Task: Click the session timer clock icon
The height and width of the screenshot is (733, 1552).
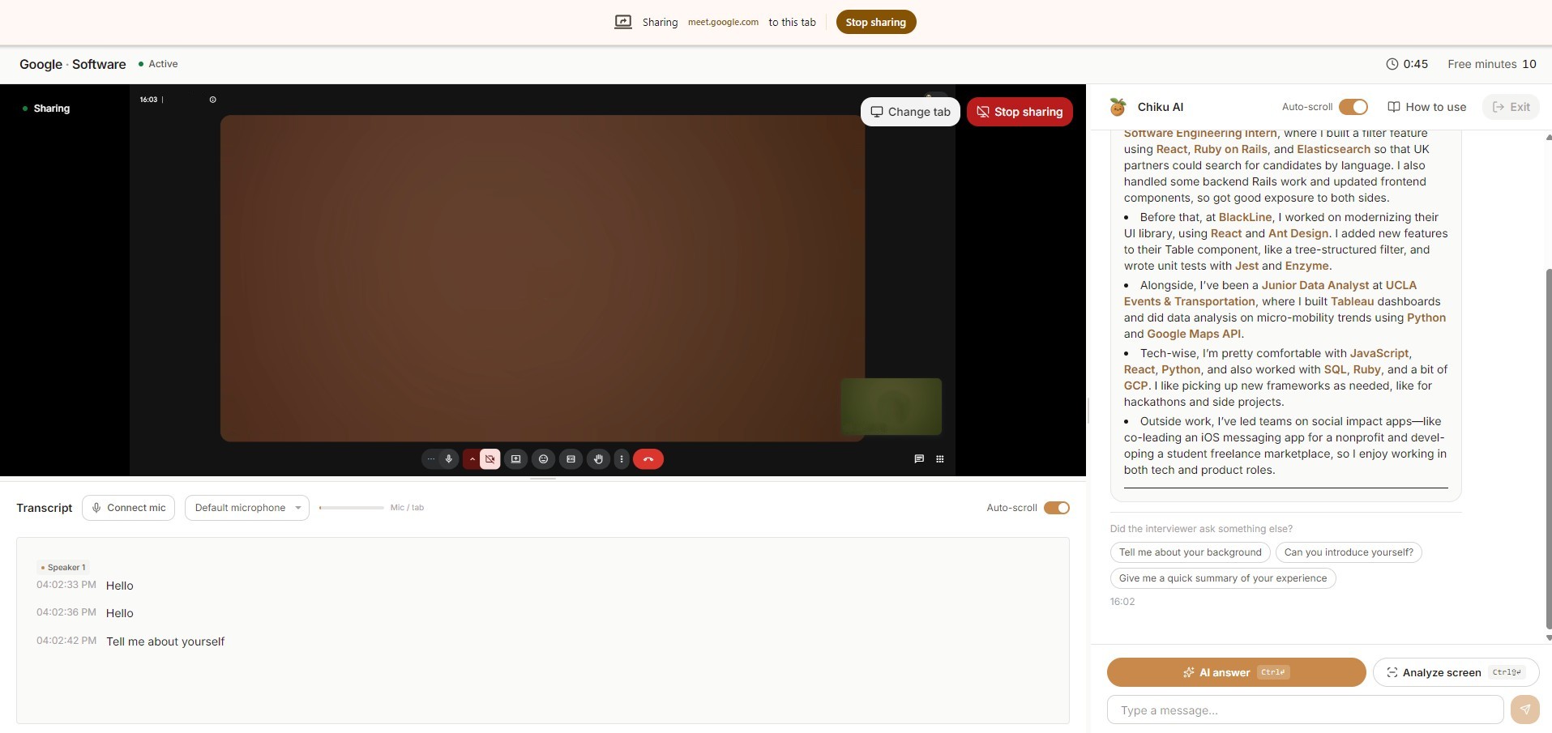Action: (1392, 64)
